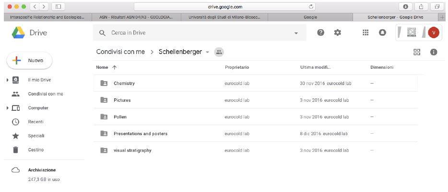Screen dimensions: 448x192
Task: Expand the Computer tree arrow
Action: click(x=7, y=108)
